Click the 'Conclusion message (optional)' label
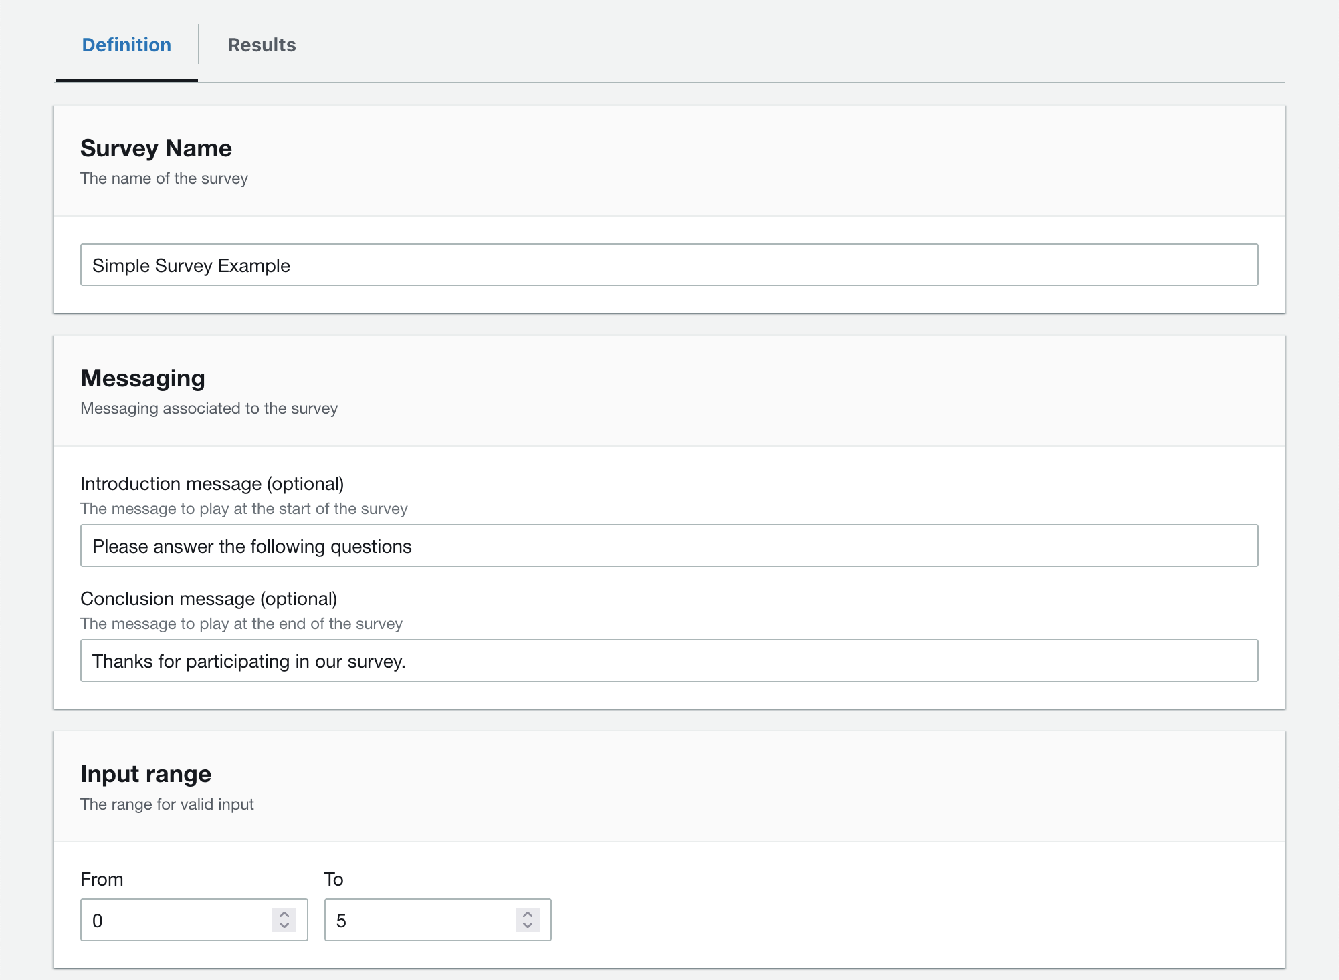This screenshot has width=1339, height=980. coord(209,598)
